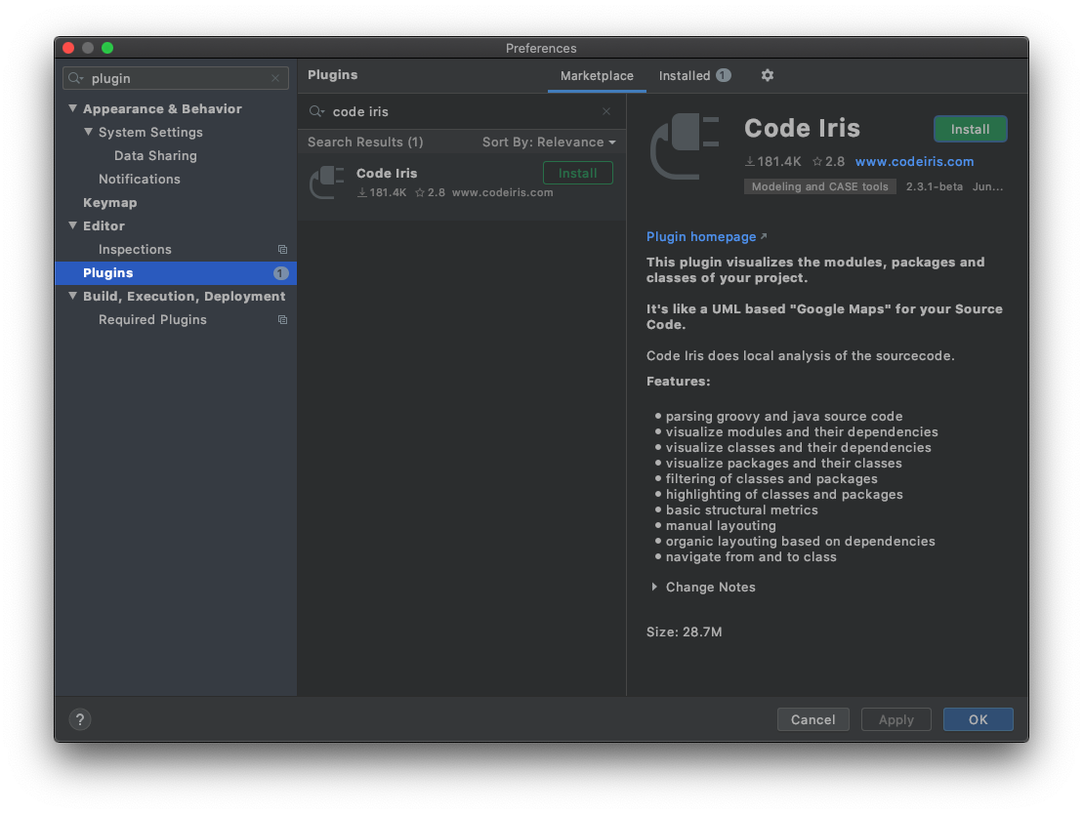Click the Code Iris plugin logo in details
Viewport: 1083px width, 814px height.
click(685, 146)
